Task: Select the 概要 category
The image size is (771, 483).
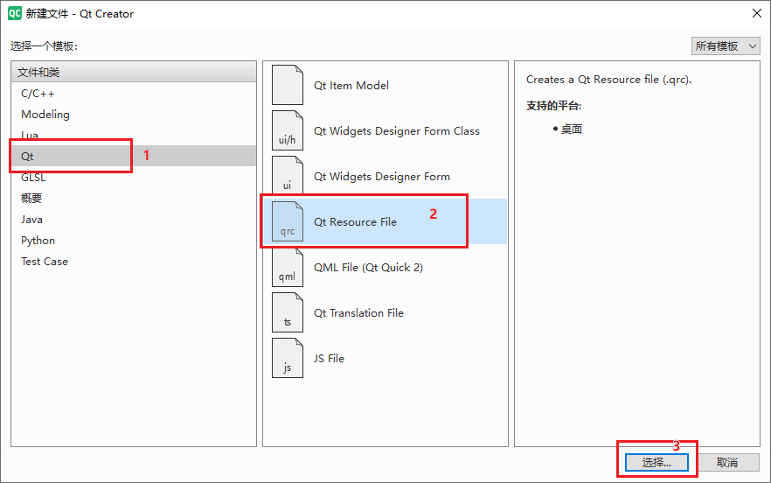Action: coord(134,199)
